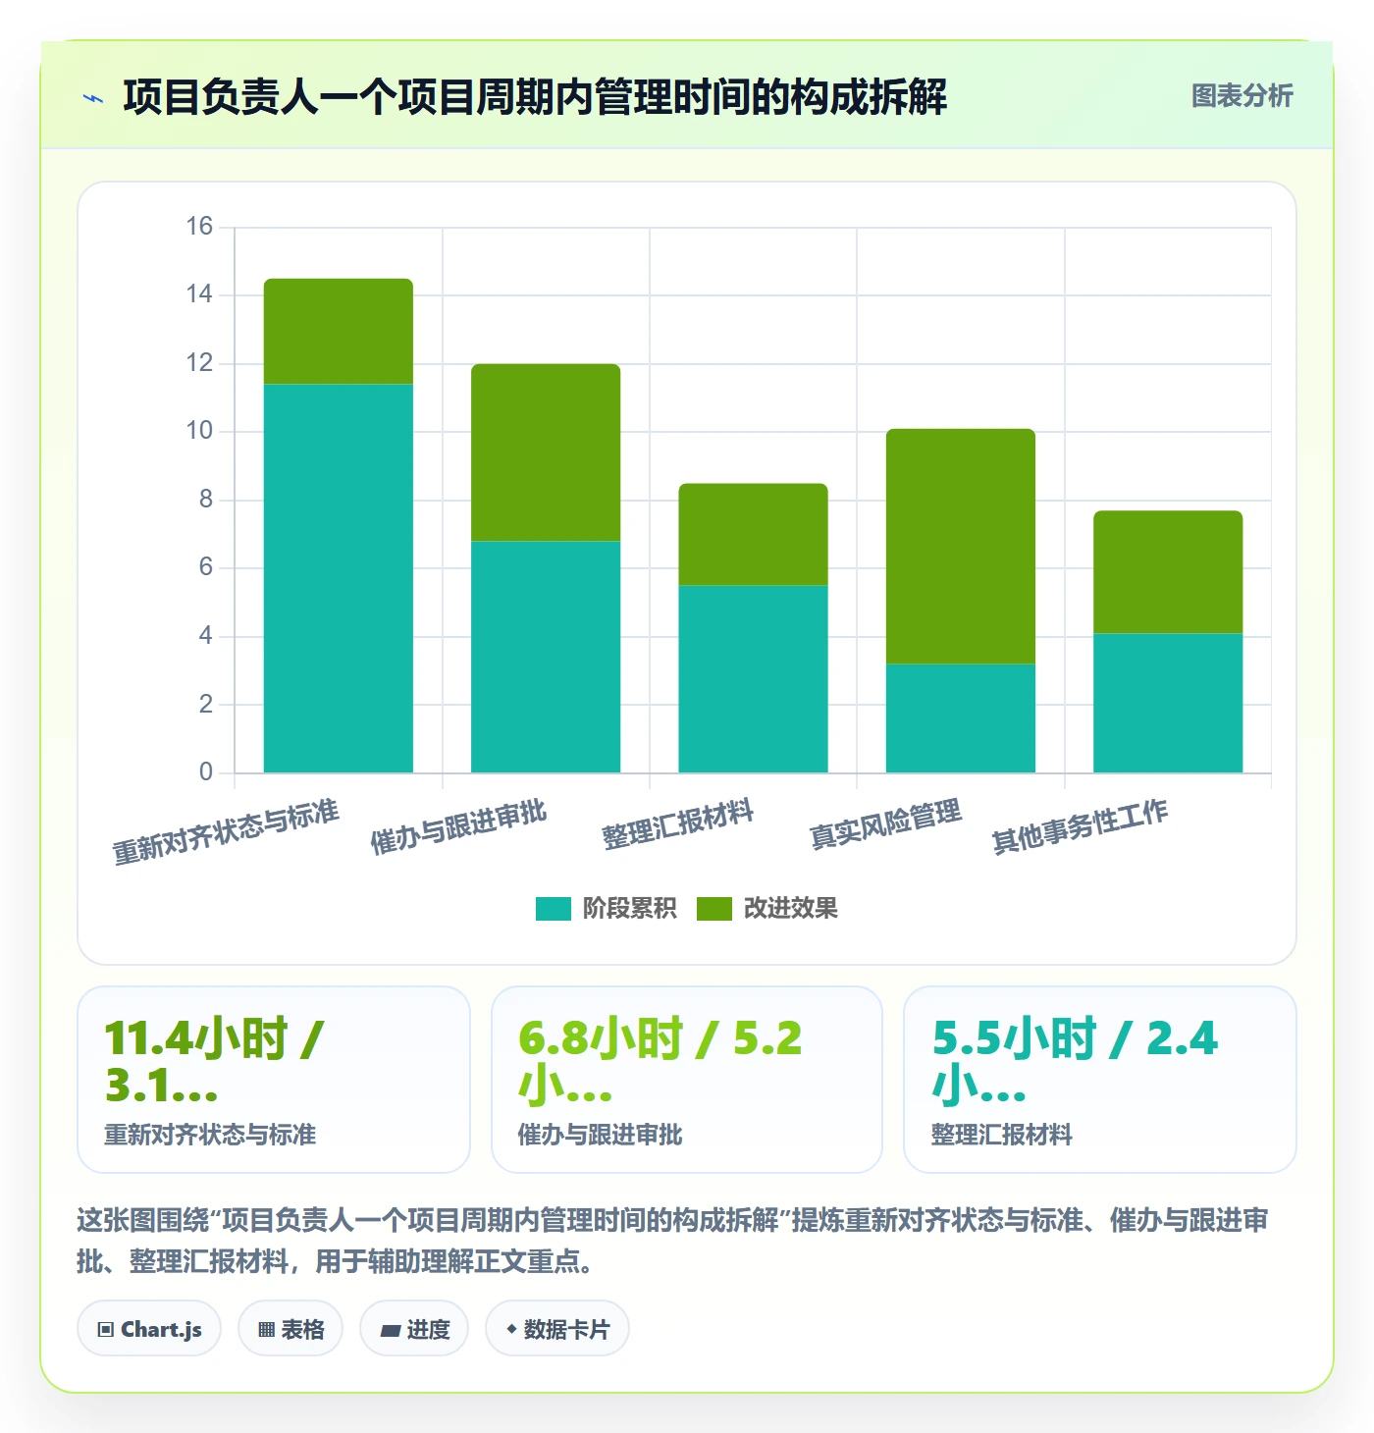Click the y-axis value 16

[x=199, y=226]
